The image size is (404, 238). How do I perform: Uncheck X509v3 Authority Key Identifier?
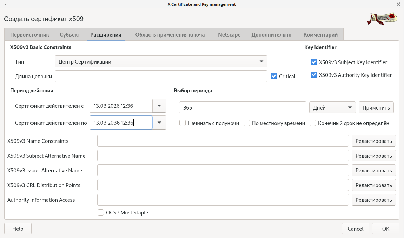click(314, 75)
